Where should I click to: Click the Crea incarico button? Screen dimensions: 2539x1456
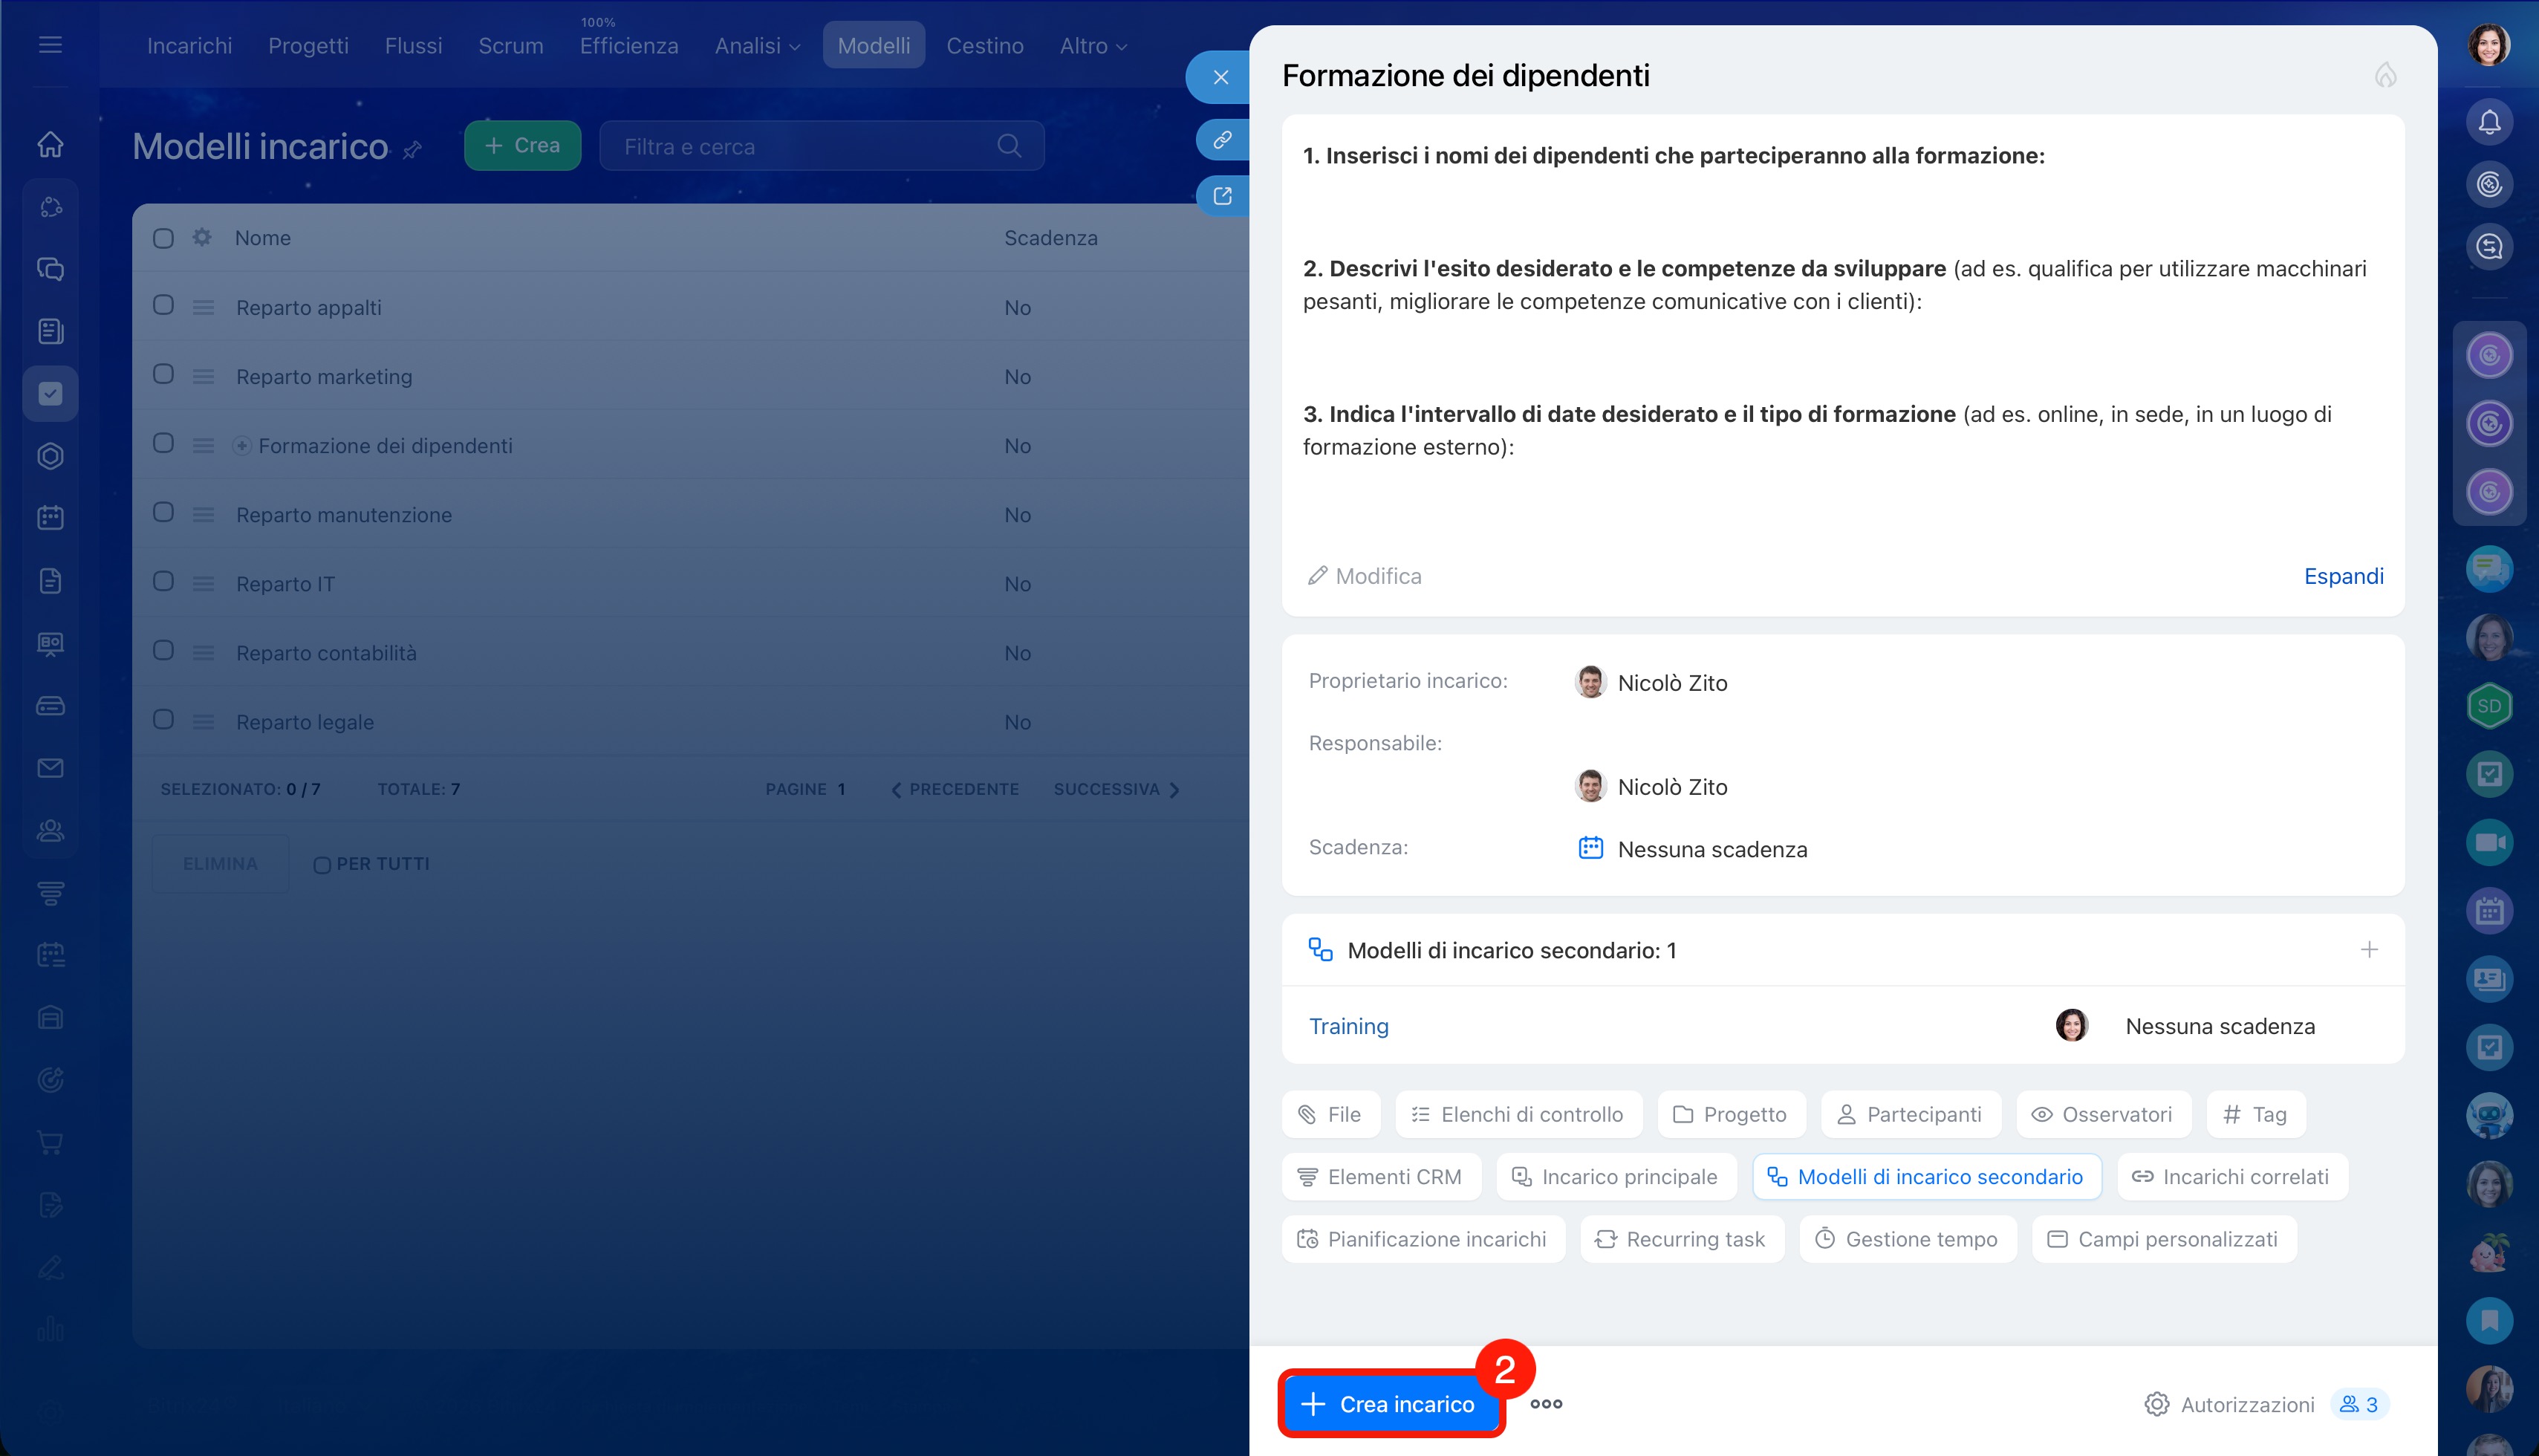tap(1391, 1404)
